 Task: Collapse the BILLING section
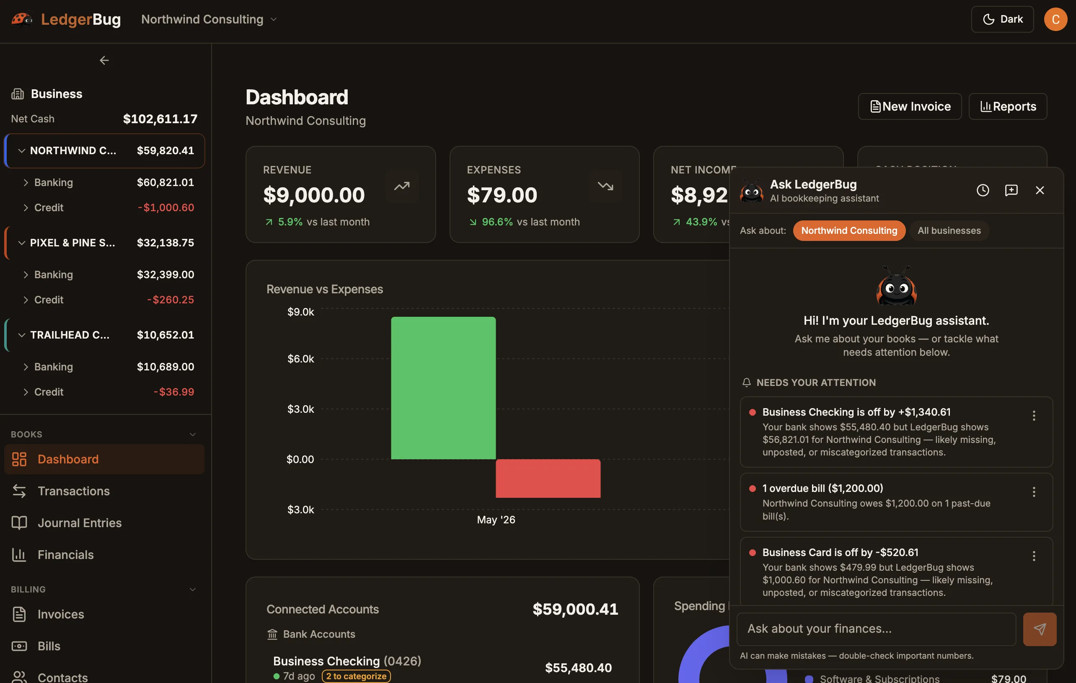click(193, 589)
